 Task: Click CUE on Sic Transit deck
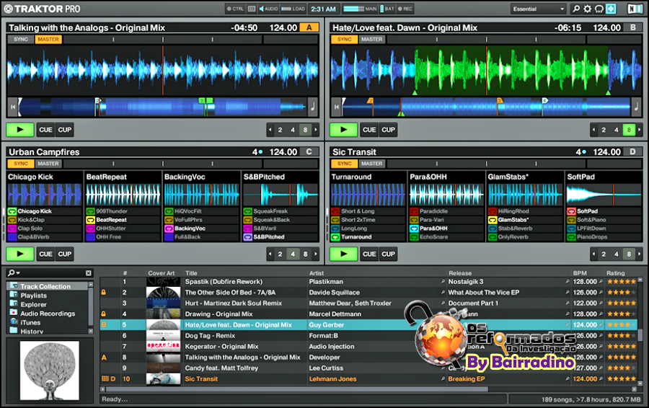[369, 254]
